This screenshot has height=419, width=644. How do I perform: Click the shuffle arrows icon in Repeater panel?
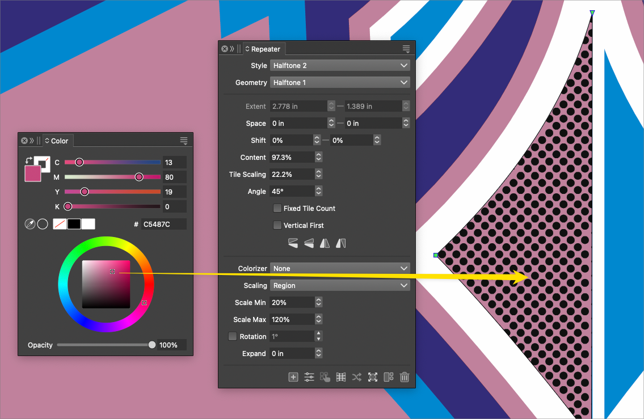356,377
